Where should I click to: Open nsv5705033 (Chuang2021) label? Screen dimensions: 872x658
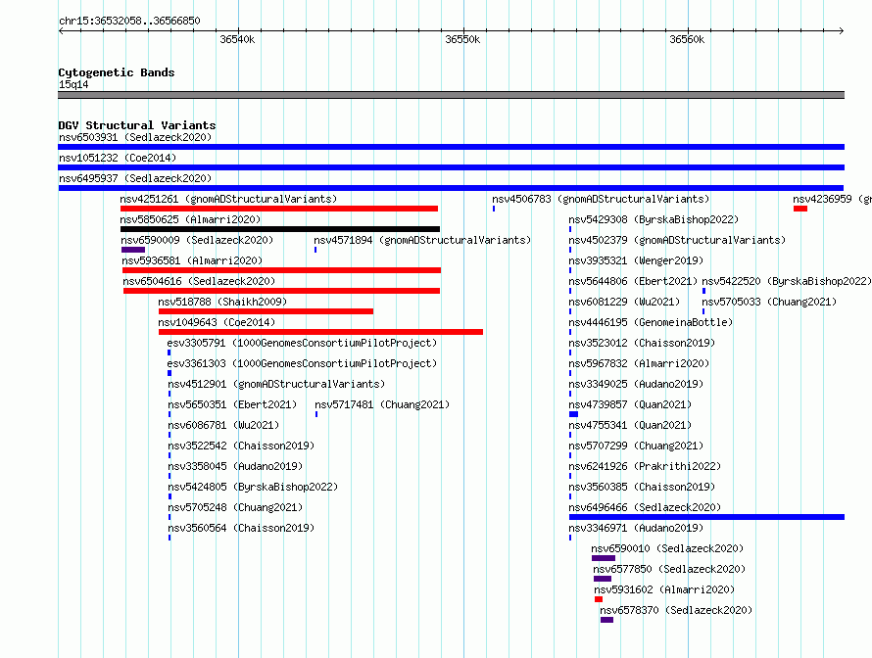coord(769,302)
